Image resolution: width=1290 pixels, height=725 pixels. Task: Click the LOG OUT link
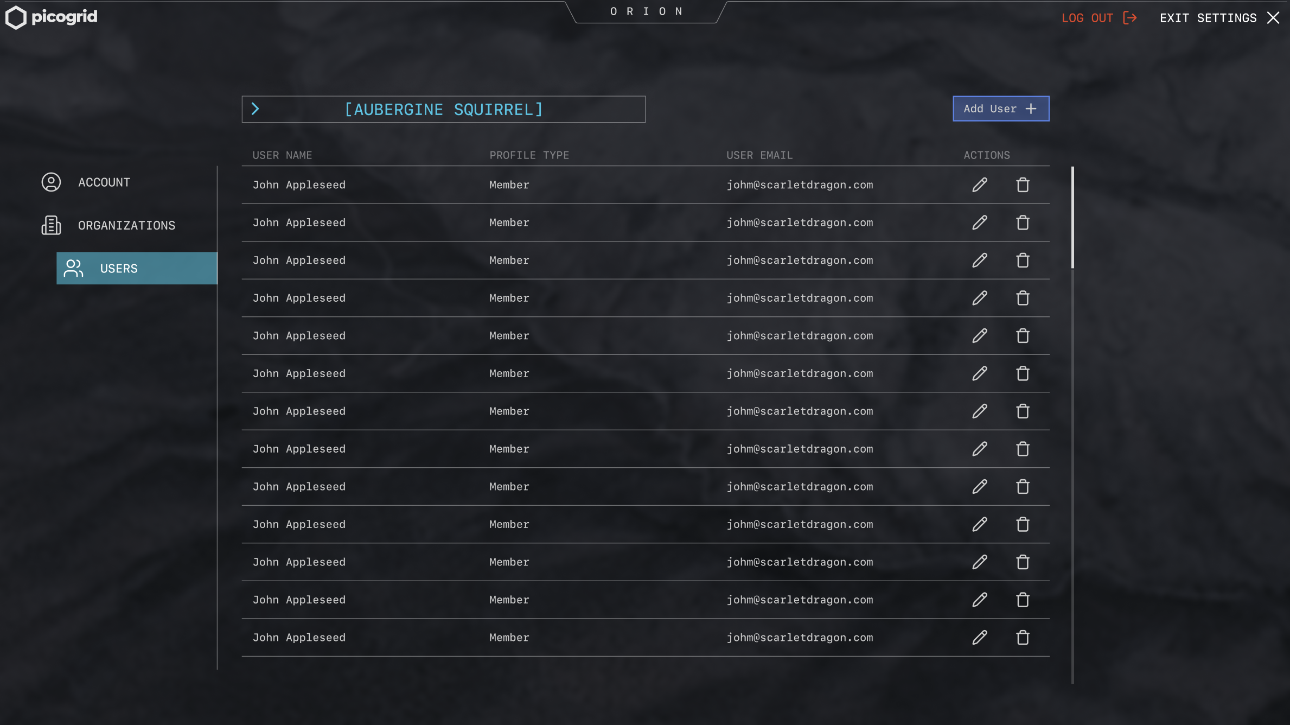tap(1087, 18)
